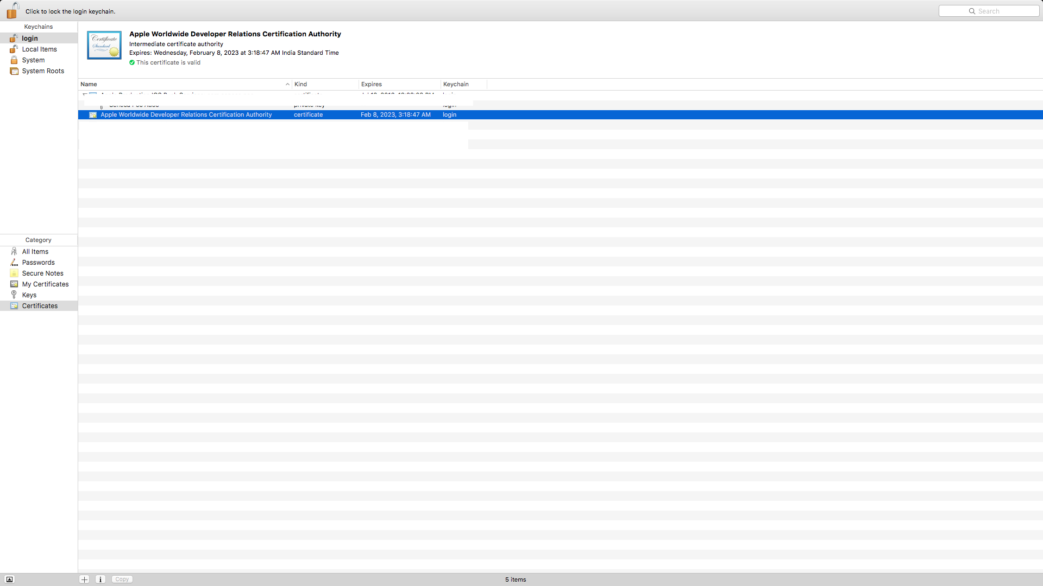Select the Certificates category
Image resolution: width=1043 pixels, height=586 pixels.
[40, 306]
